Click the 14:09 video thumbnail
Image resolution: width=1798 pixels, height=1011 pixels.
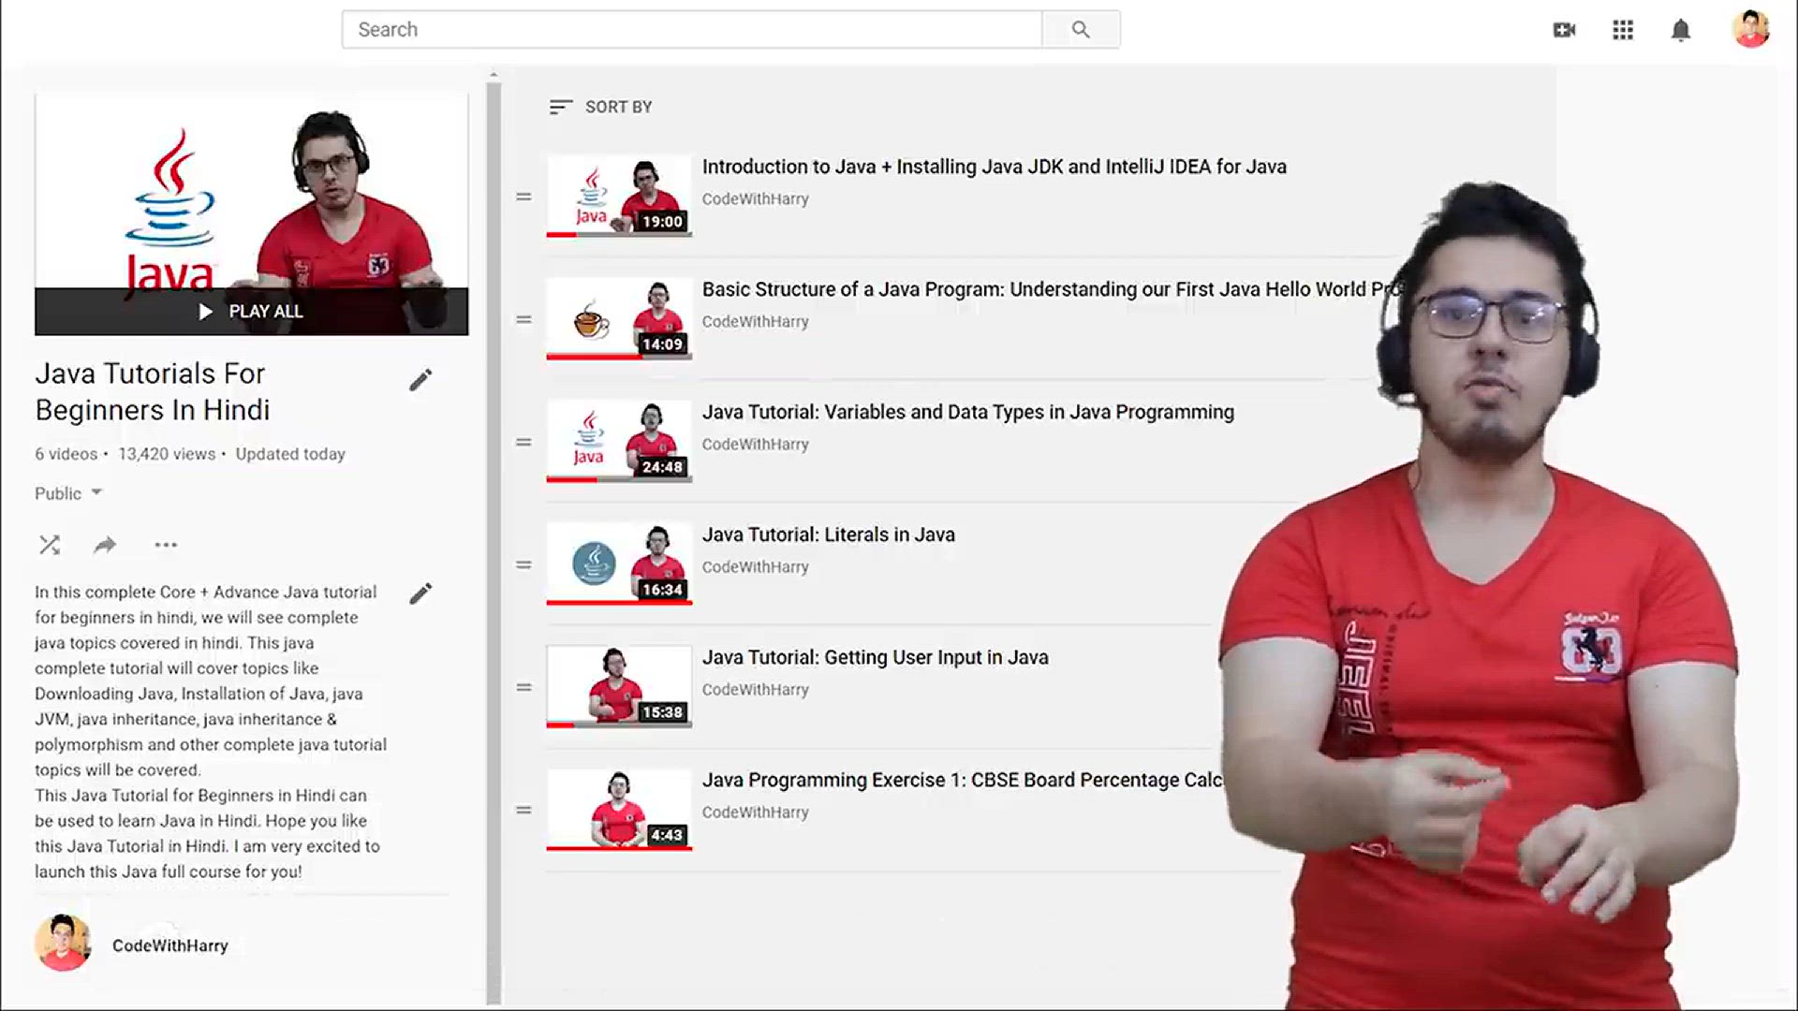[x=619, y=318]
